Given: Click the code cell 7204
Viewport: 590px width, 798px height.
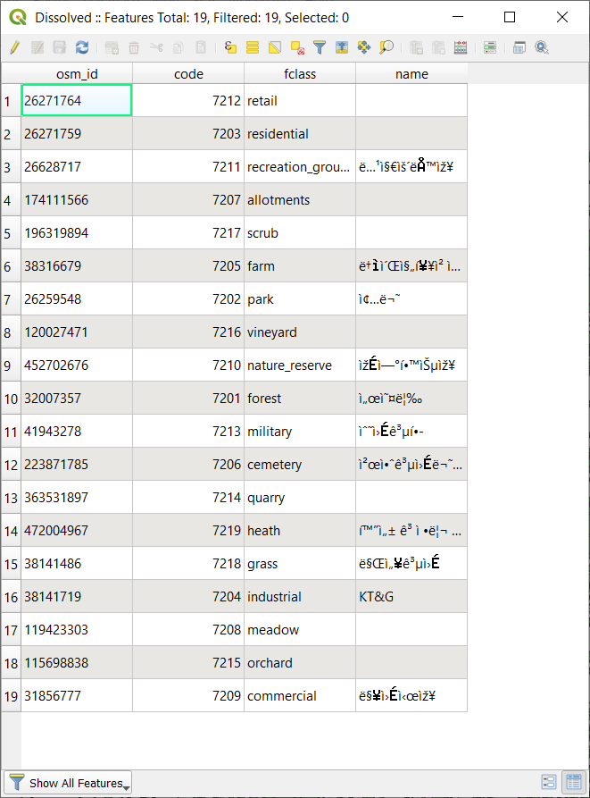Looking at the screenshot, I should pos(188,597).
